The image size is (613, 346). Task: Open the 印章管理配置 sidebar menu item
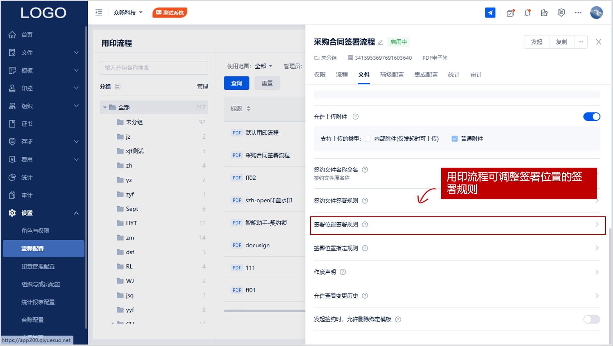[x=38, y=266]
